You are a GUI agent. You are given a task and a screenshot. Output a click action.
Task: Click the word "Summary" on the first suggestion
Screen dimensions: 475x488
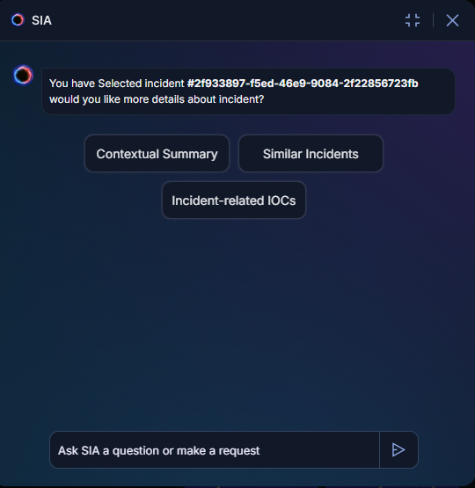pos(190,154)
